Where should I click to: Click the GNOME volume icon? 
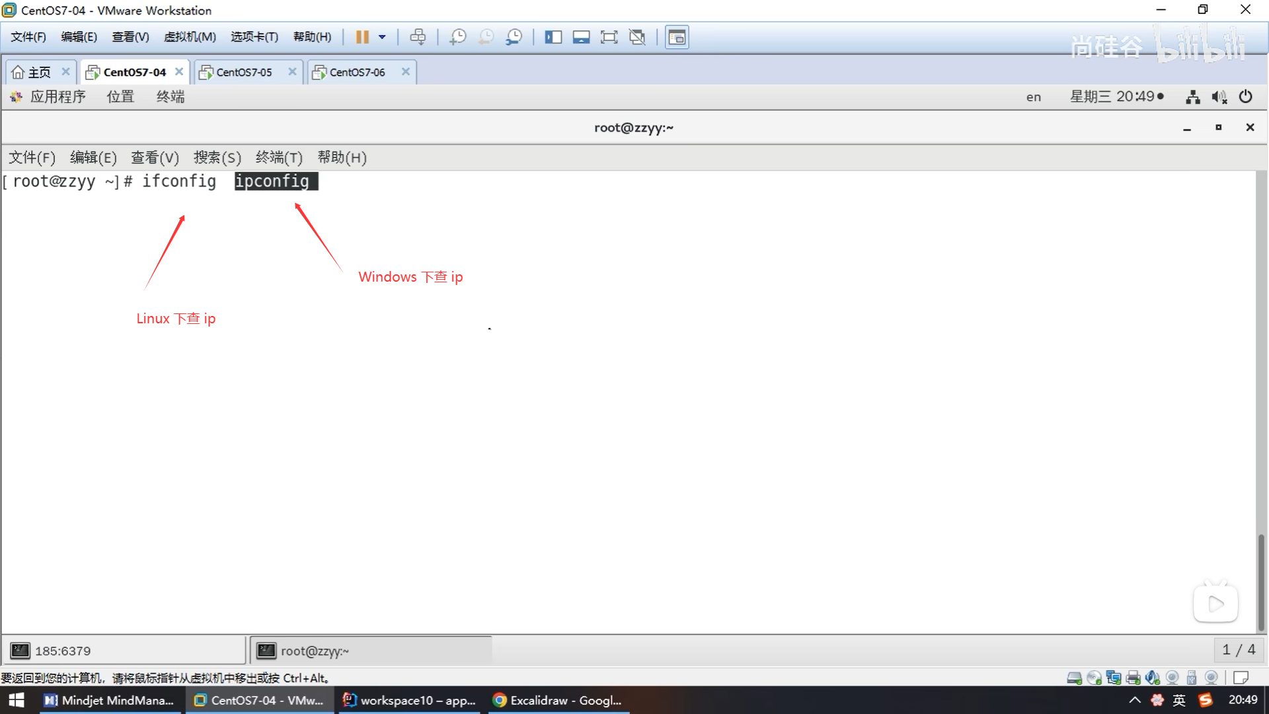[1219, 97]
